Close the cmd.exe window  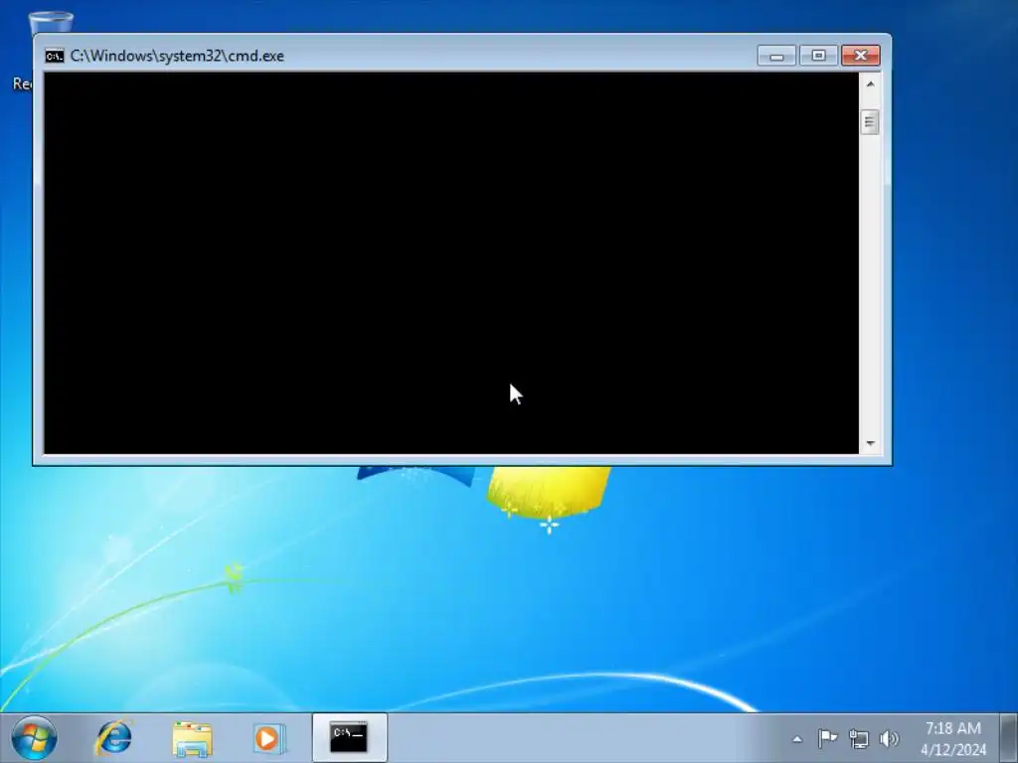[861, 56]
